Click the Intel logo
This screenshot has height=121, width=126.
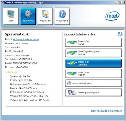[112, 16]
